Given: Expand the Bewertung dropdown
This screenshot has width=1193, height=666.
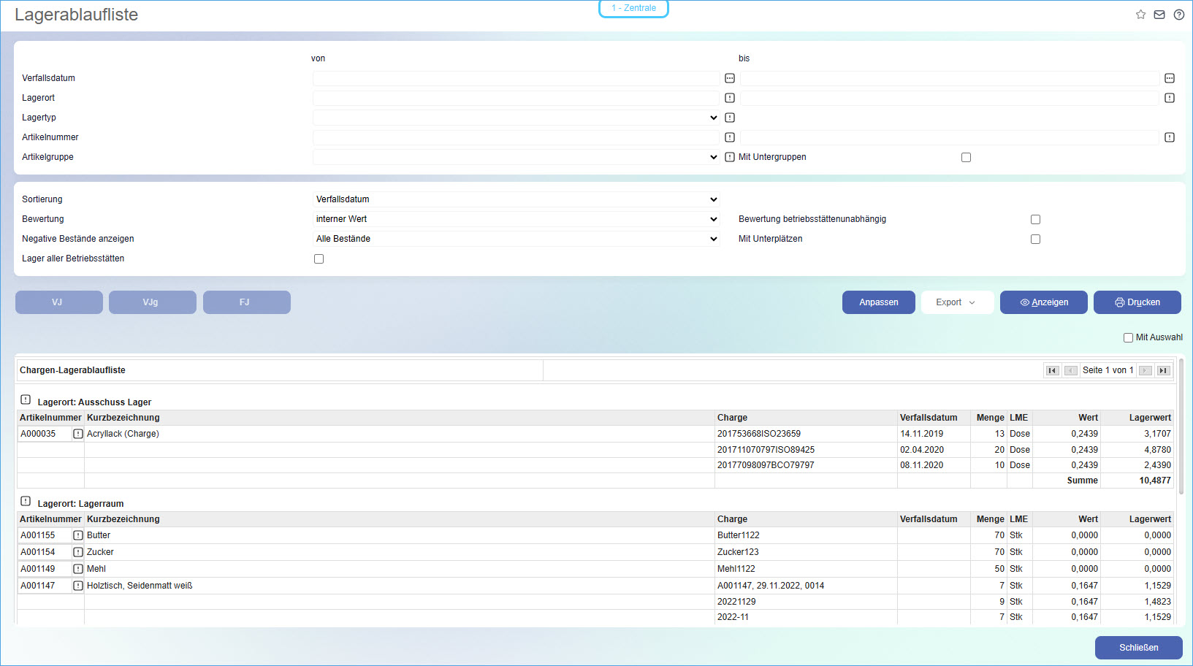Looking at the screenshot, I should tap(516, 219).
